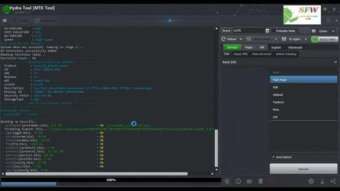Screen dimensions: 340x191
Task: Select Meta in mode list
Action: pyautogui.click(x=303, y=110)
